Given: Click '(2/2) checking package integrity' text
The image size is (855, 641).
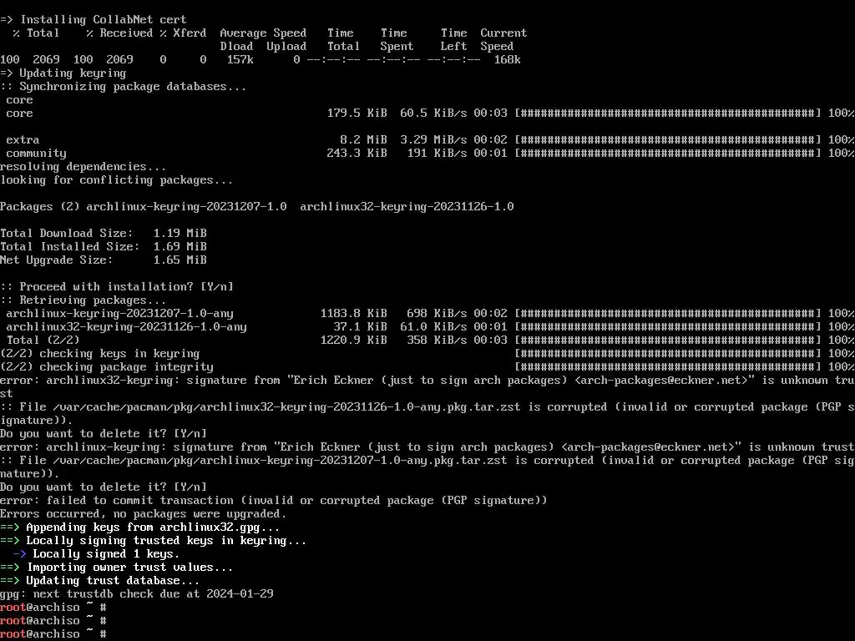Looking at the screenshot, I should pos(107,367).
